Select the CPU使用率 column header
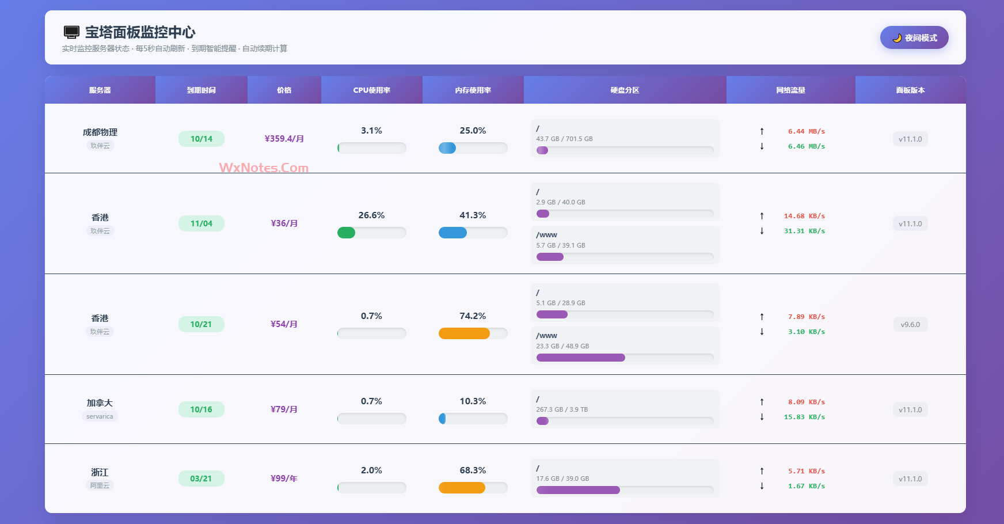The height and width of the screenshot is (524, 1004). pos(371,90)
